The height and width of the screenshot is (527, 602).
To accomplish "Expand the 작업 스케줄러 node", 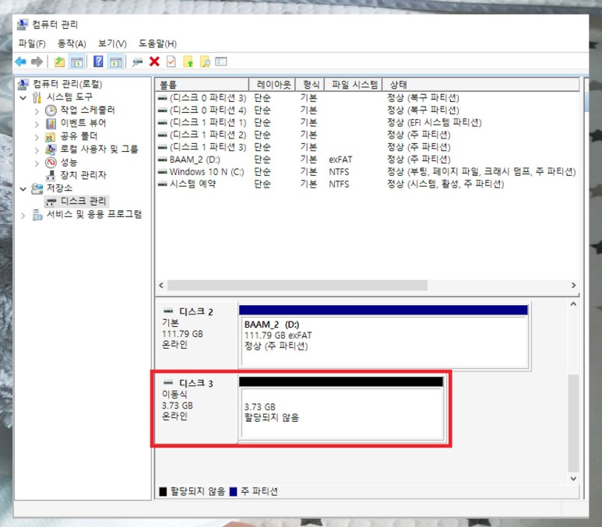I will (x=37, y=111).
